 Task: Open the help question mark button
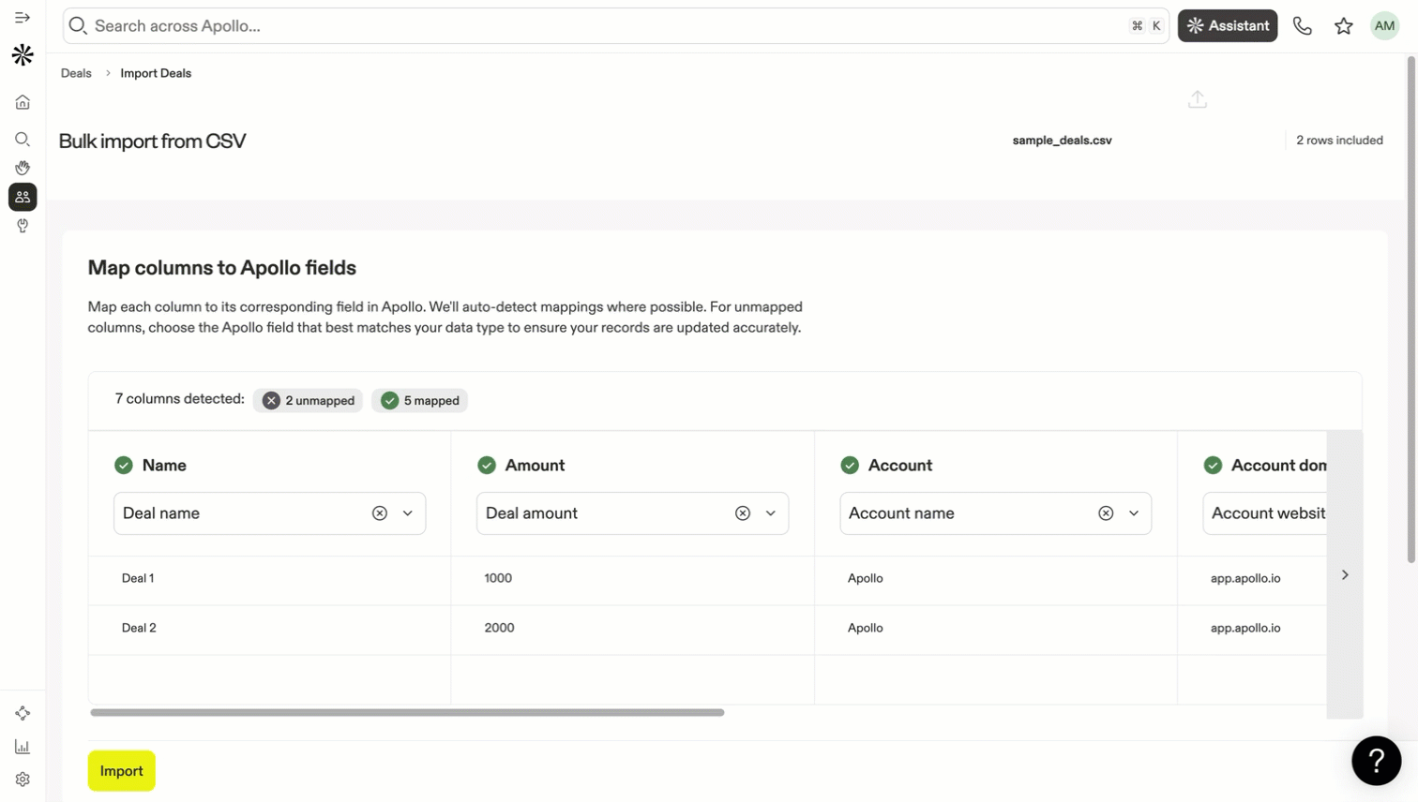coord(1376,761)
